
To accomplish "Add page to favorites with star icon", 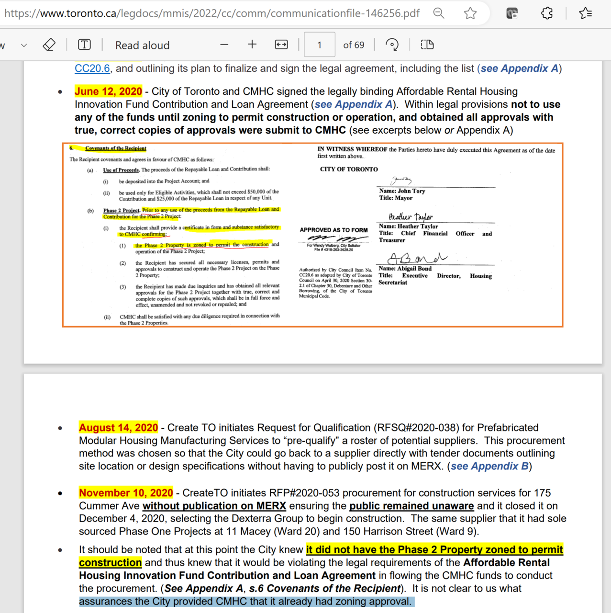I will click(x=470, y=13).
